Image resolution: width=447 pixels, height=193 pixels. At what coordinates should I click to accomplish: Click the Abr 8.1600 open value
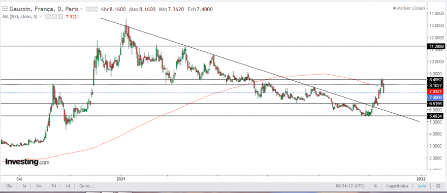tap(113, 9)
